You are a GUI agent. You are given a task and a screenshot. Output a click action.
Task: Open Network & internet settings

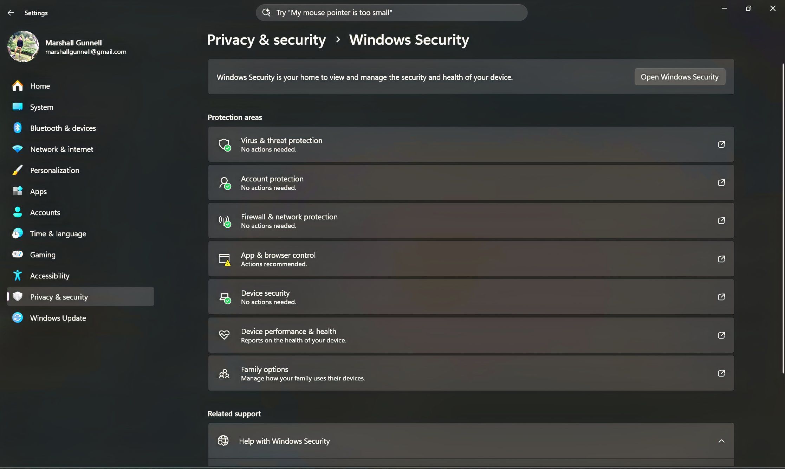click(x=80, y=149)
